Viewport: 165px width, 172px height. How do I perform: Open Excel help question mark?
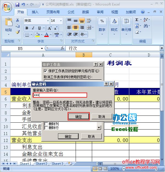[142, 12]
